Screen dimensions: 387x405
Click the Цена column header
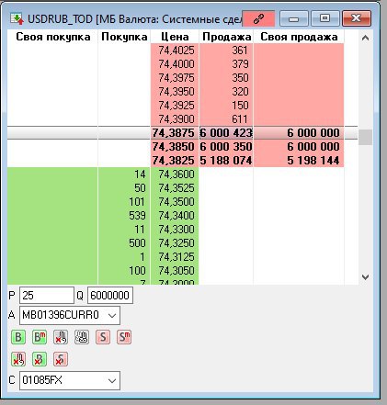[175, 37]
